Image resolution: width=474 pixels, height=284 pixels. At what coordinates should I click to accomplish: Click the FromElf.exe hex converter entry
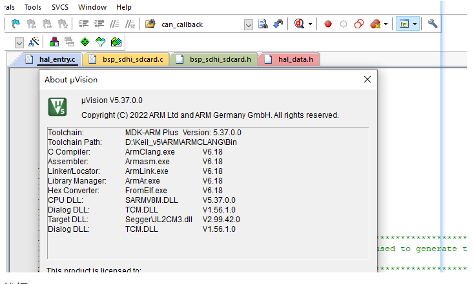click(x=146, y=191)
